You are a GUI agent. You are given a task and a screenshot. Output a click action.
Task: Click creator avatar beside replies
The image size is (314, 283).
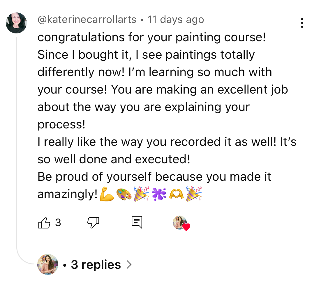click(48, 264)
